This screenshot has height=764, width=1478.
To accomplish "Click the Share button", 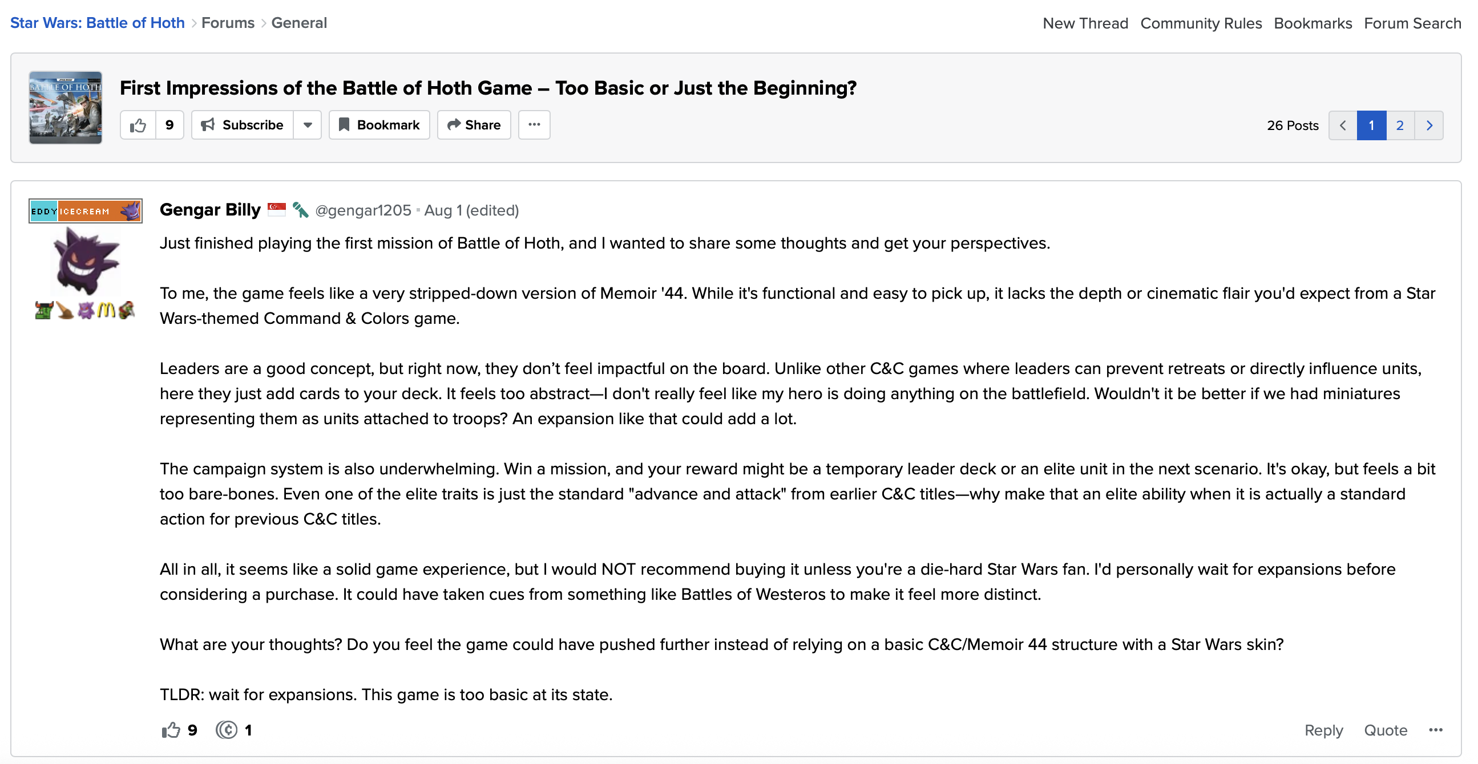I will pos(474,125).
